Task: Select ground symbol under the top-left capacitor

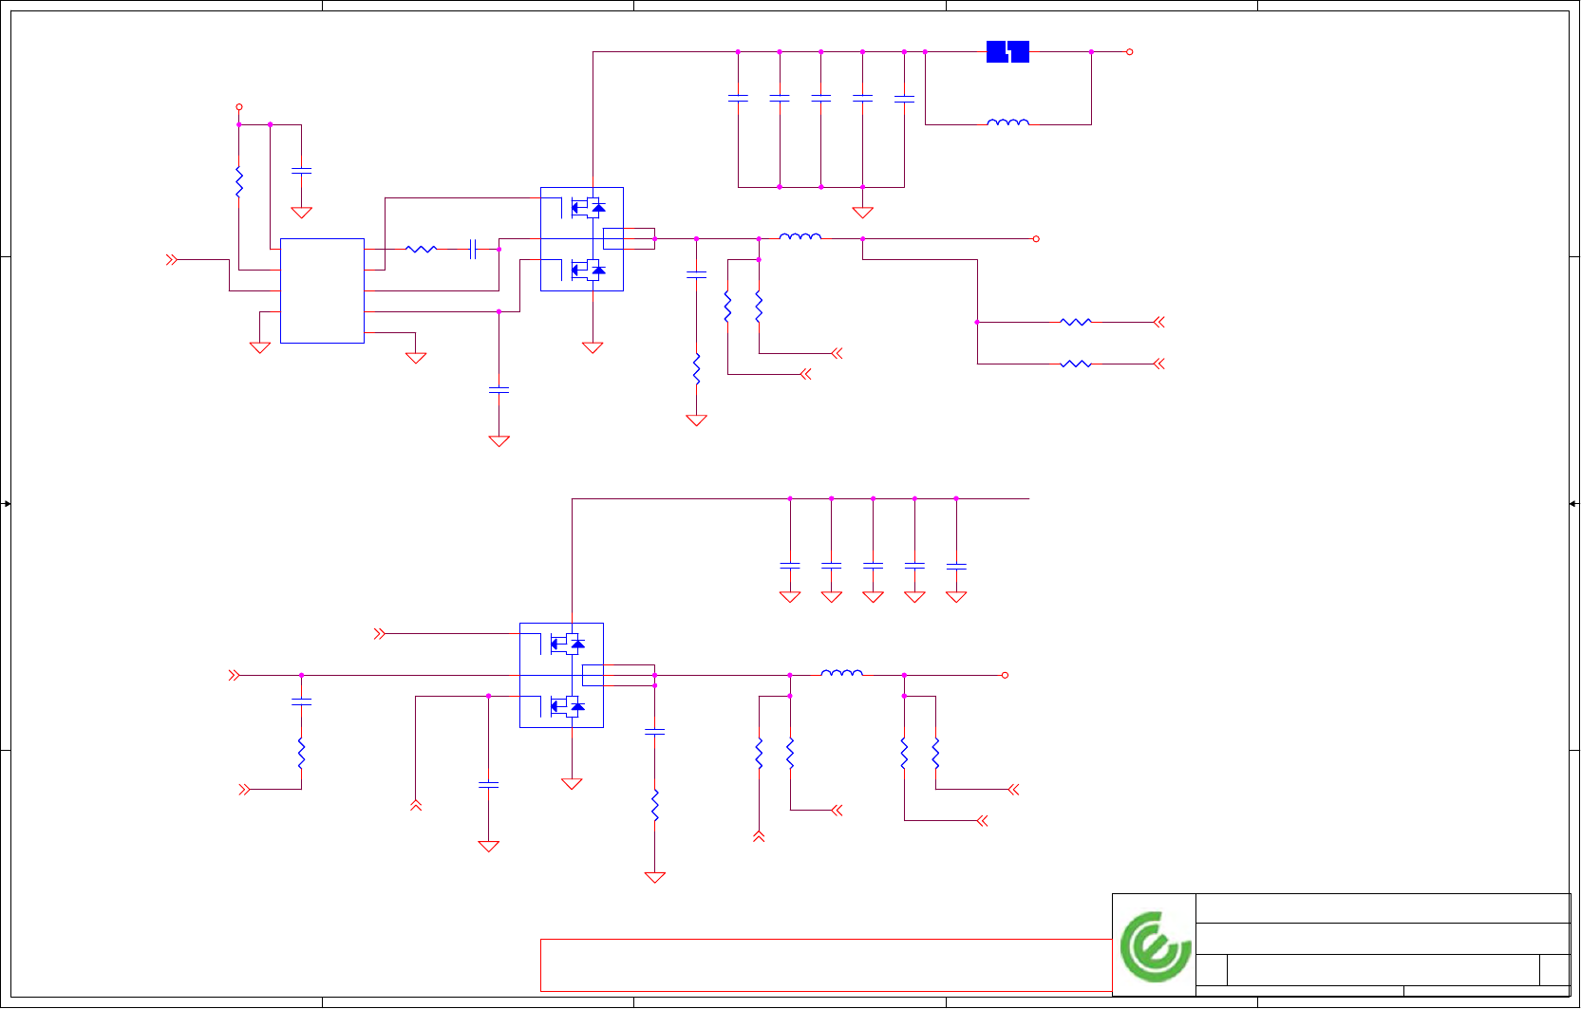Action: coord(301,213)
